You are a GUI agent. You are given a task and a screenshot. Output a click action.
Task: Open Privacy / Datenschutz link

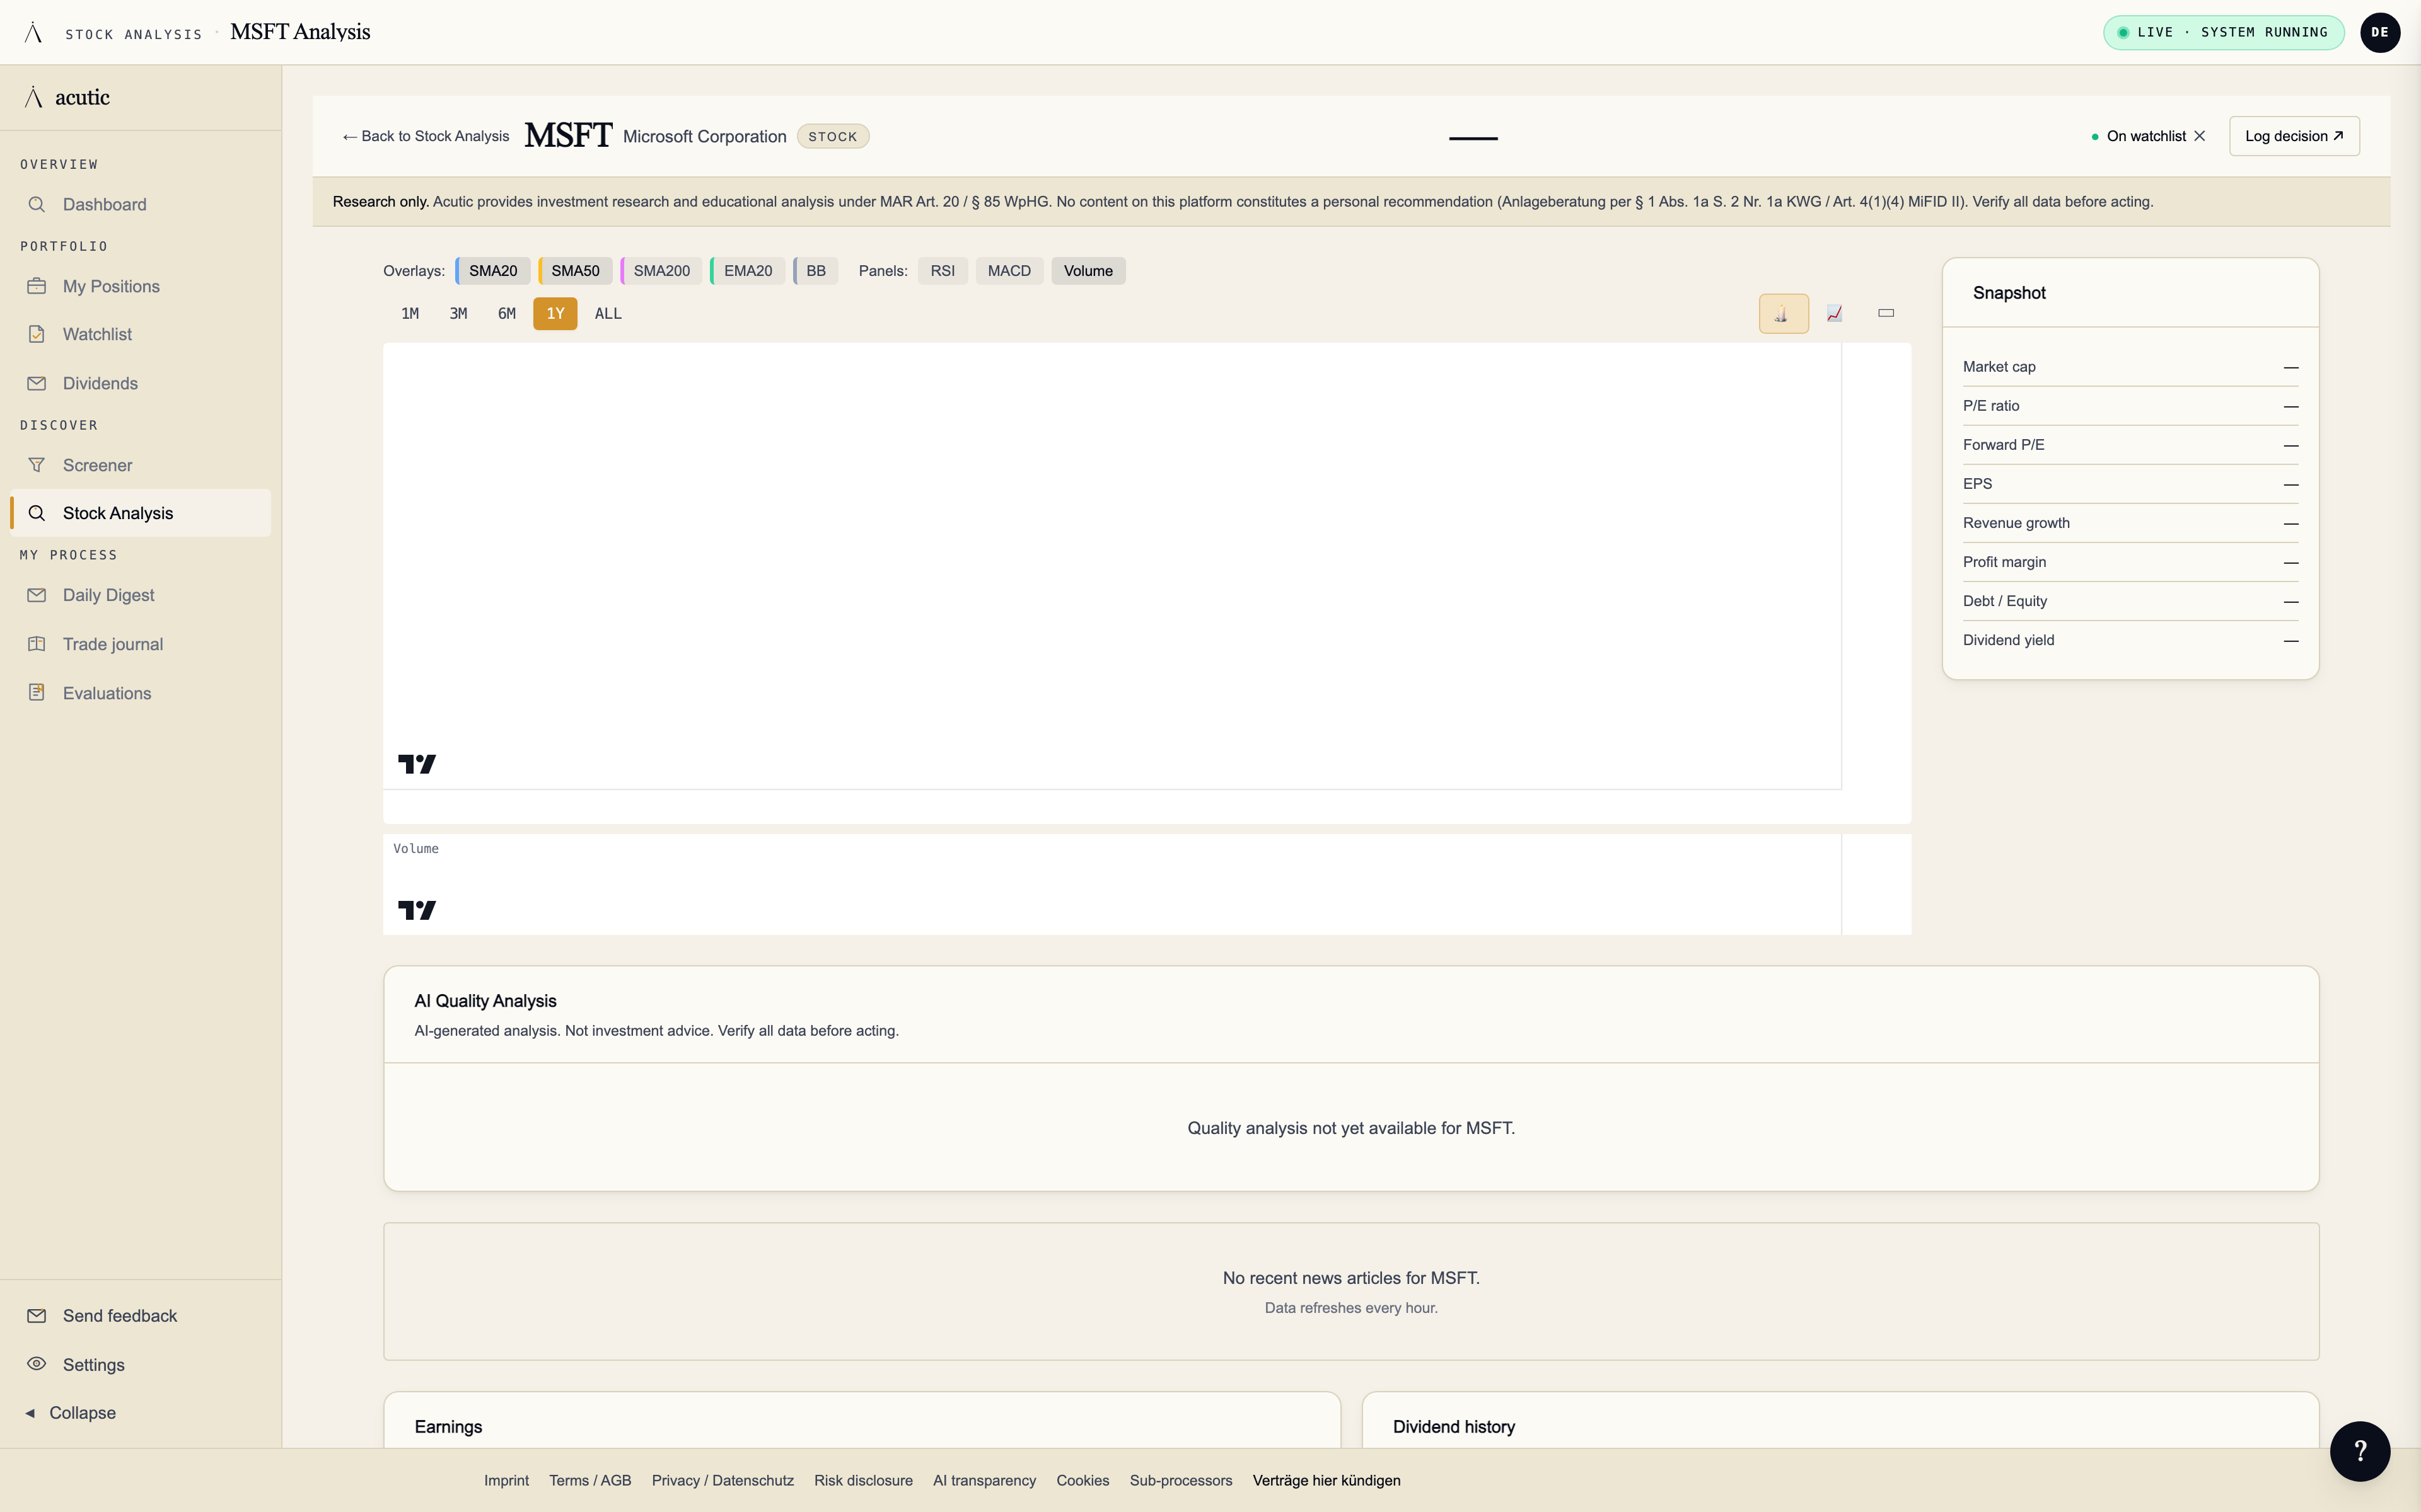(x=723, y=1480)
